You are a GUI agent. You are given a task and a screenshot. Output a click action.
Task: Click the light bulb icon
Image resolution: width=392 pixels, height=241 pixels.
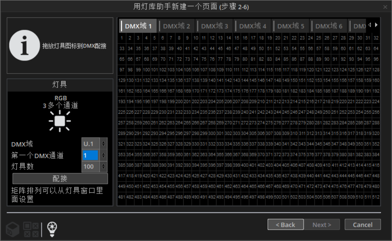click(x=52, y=229)
